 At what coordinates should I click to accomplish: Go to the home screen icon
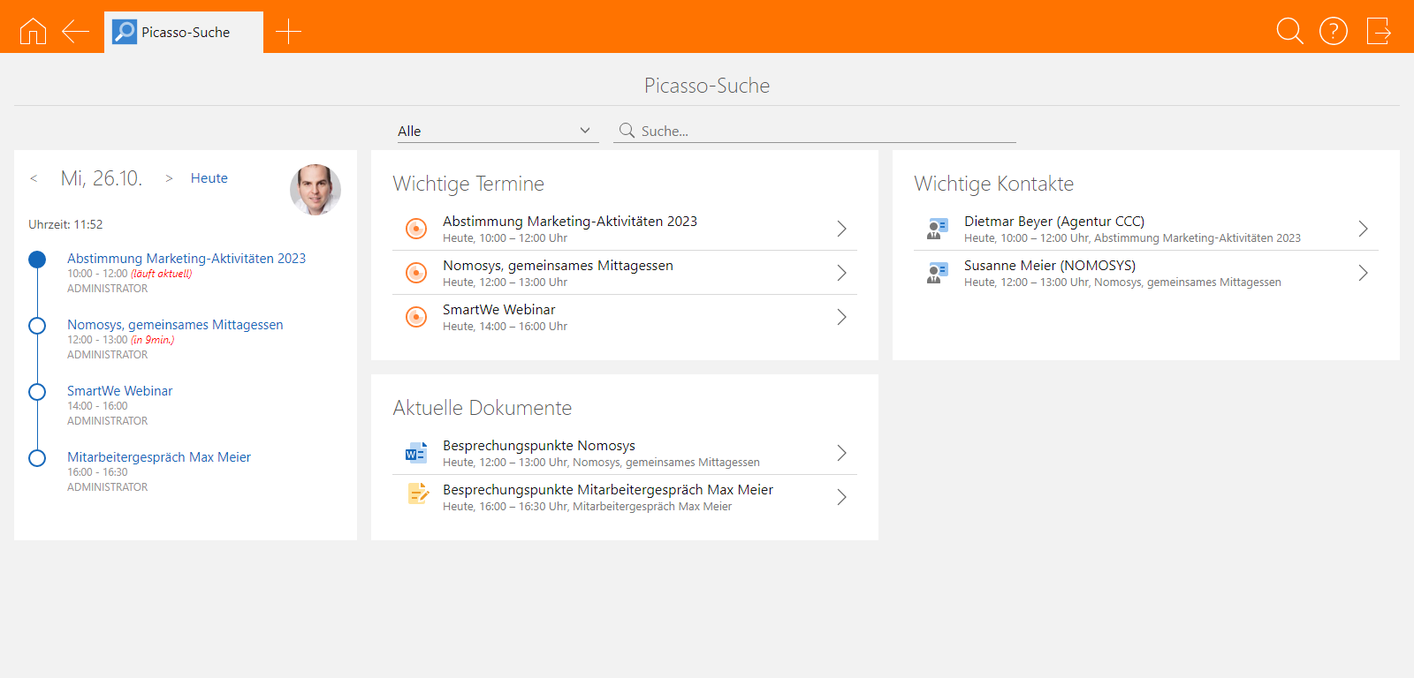33,32
